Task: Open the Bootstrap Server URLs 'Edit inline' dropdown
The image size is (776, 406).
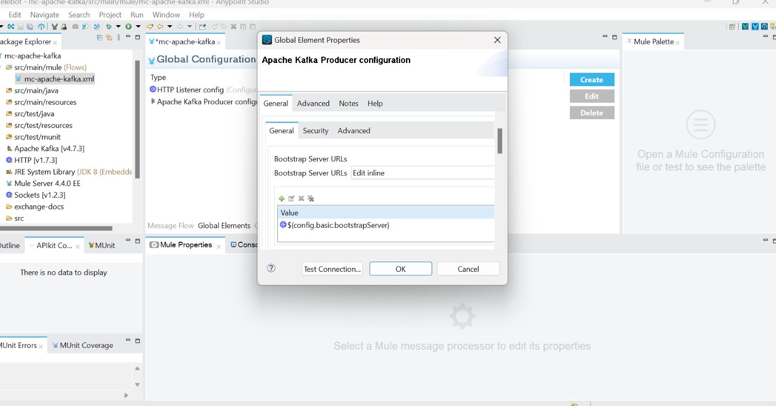Action: pos(422,173)
